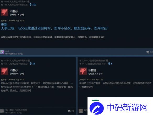Open the 21 comments icon
Viewport: 153px width, 115px height.
(69, 111)
